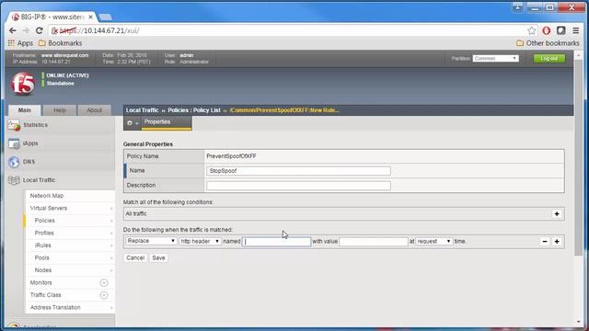The height and width of the screenshot is (331, 589).
Task: Click the browser back arrow
Action: (13, 30)
